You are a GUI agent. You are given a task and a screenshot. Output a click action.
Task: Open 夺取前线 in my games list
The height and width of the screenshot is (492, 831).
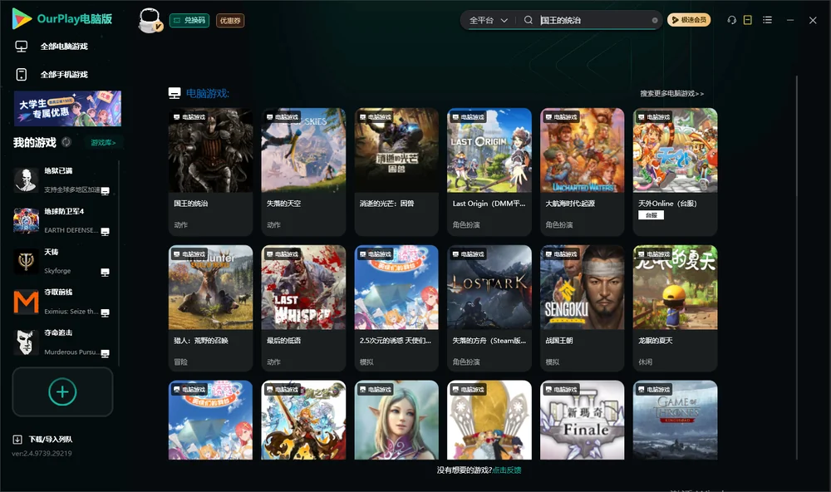coord(62,302)
